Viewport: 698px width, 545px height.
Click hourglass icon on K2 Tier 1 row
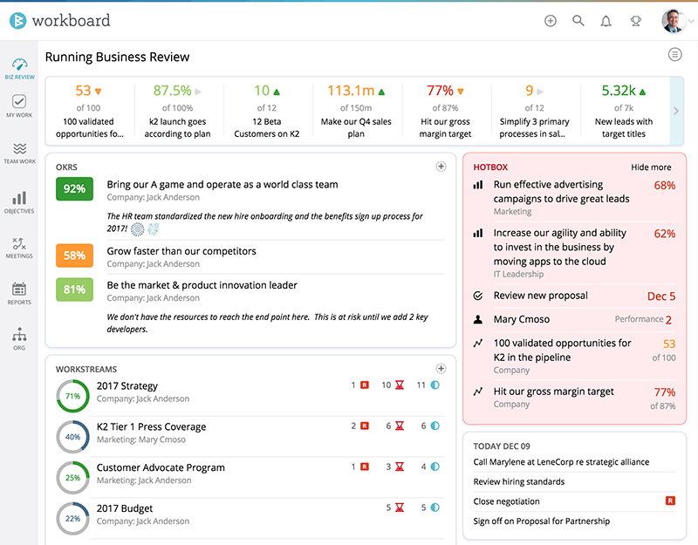[x=400, y=426]
